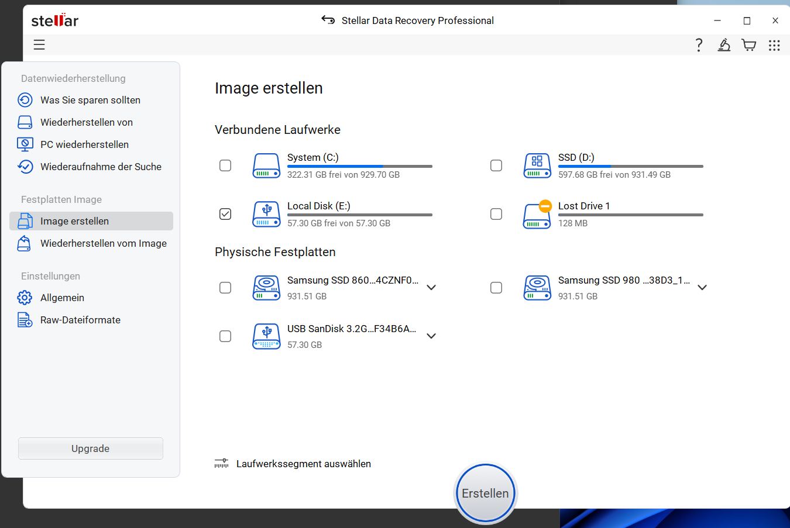Click '597.68 GB frei von 931.49 GB' text
This screenshot has height=528, width=790.
pos(614,175)
